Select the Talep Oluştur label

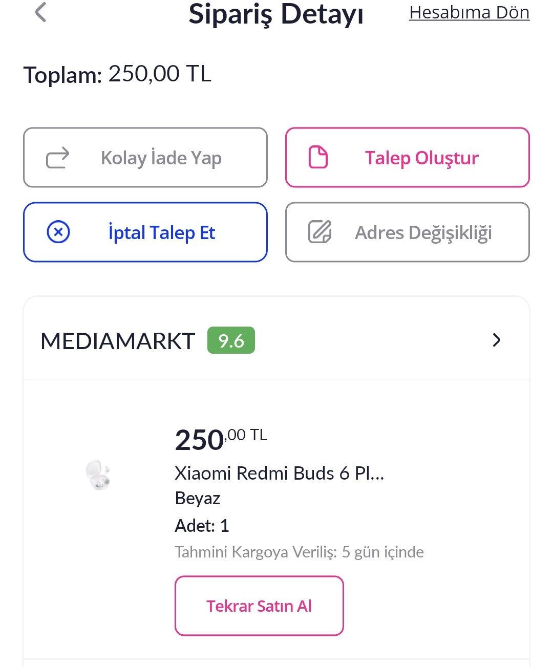tap(421, 158)
